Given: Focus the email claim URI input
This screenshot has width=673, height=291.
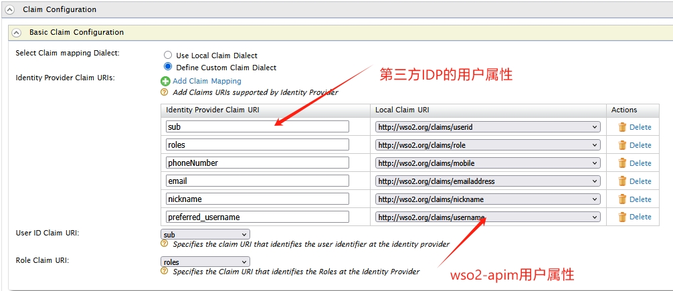Looking at the screenshot, I should coord(257,181).
